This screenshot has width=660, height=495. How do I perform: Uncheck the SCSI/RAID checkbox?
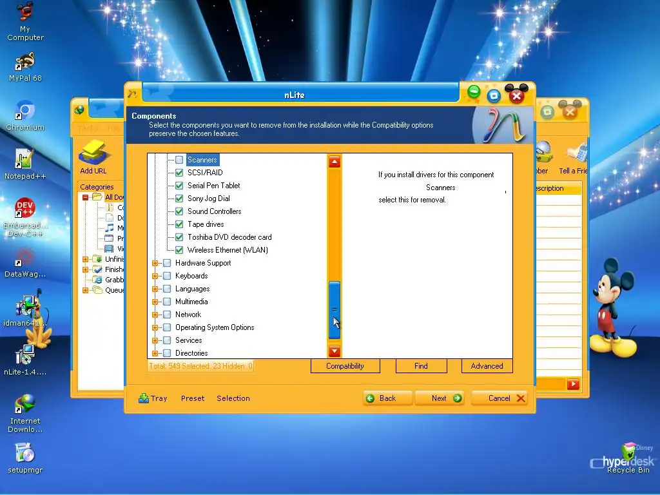tap(179, 173)
